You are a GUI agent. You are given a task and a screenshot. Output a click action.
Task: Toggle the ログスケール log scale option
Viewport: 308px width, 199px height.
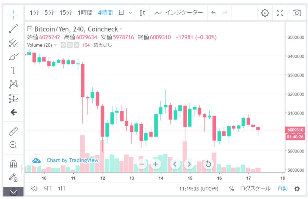[x=255, y=188]
